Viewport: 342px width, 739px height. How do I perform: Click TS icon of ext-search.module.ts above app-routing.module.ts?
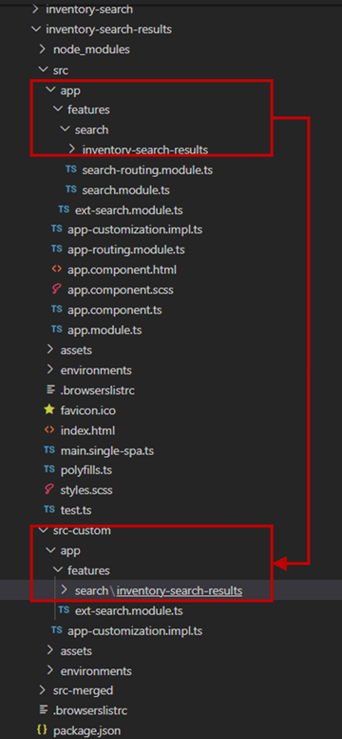click(x=64, y=210)
